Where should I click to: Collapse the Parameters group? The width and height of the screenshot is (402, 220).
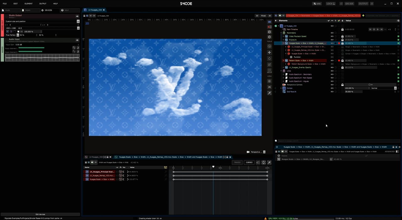(281, 33)
